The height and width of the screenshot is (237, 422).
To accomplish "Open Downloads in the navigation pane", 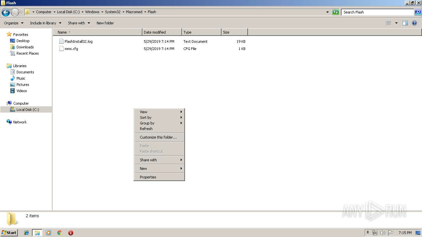I will 25,47.
